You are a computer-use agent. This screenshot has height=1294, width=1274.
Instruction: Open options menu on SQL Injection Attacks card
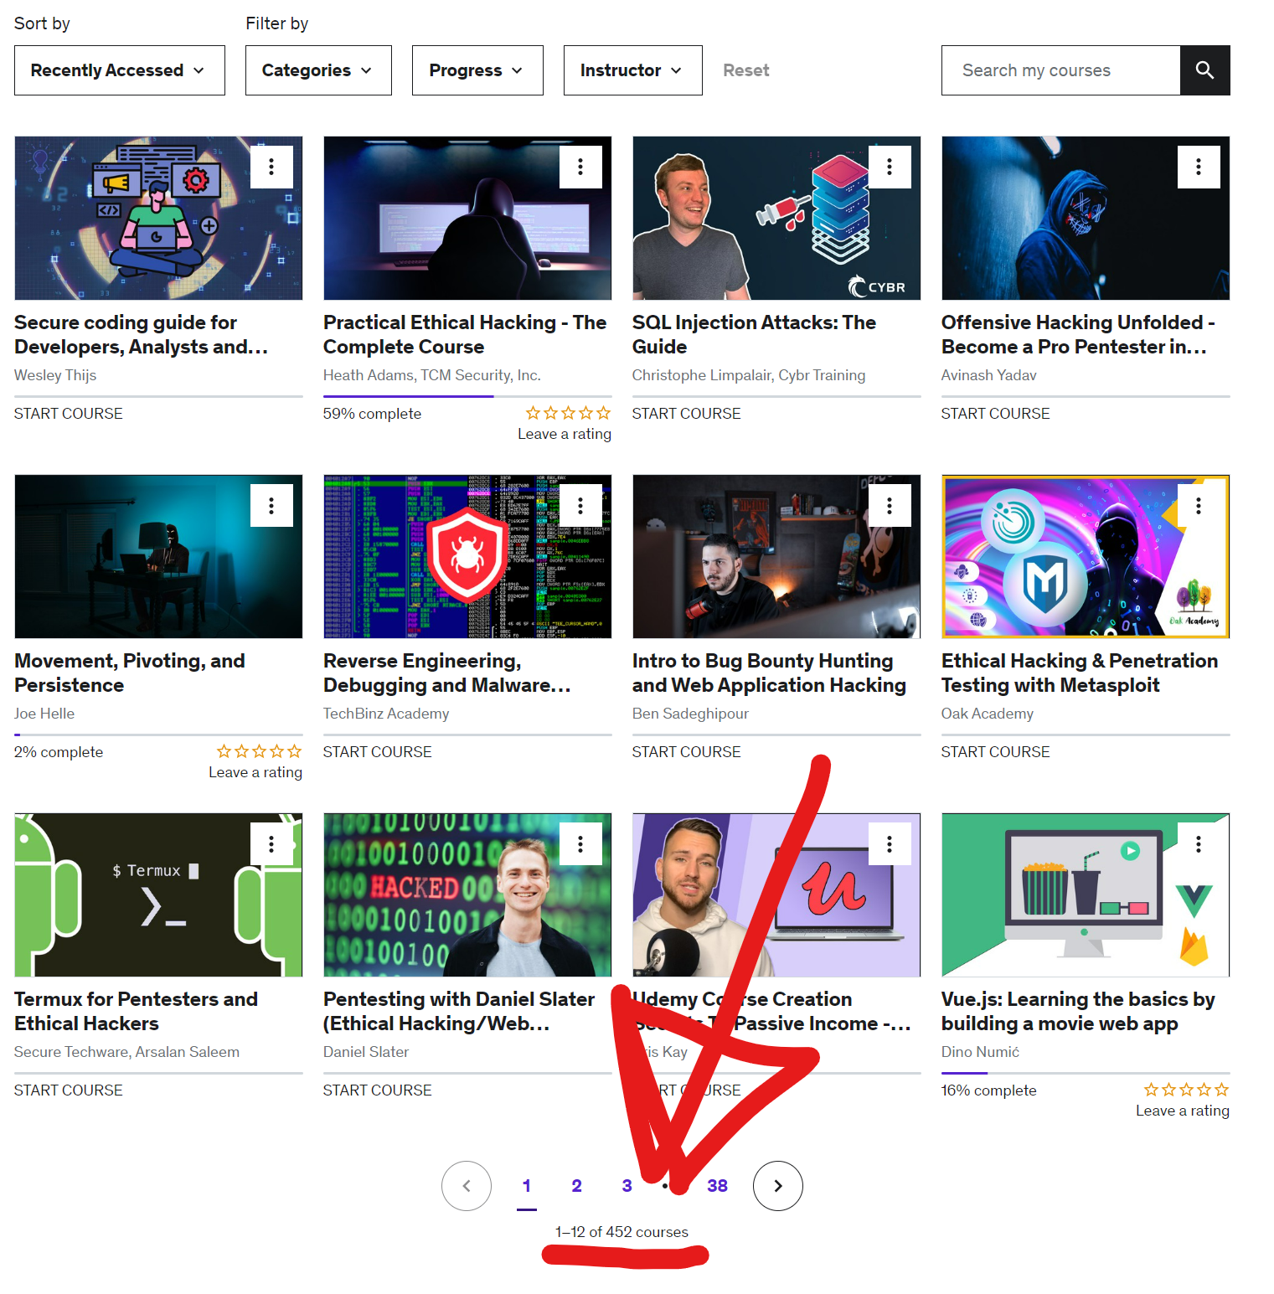pos(890,167)
